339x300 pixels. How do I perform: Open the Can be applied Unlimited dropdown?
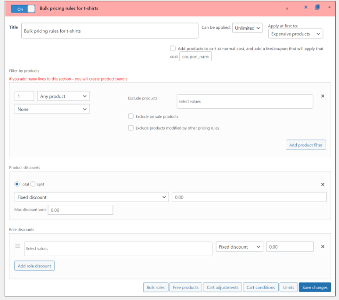tap(247, 28)
